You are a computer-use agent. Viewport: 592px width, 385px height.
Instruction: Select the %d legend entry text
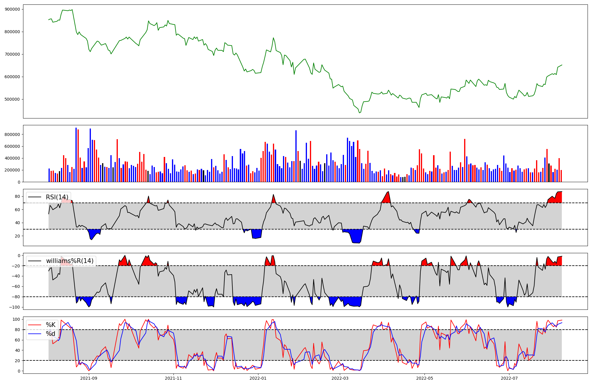pyautogui.click(x=51, y=334)
